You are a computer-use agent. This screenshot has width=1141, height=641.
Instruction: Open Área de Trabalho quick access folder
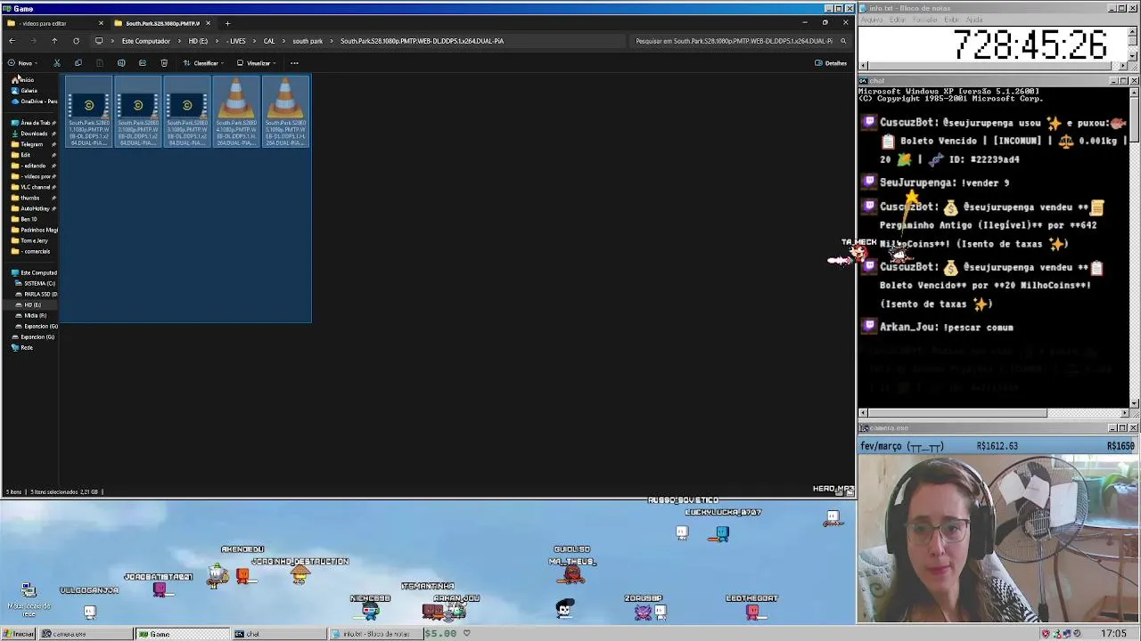(32, 123)
